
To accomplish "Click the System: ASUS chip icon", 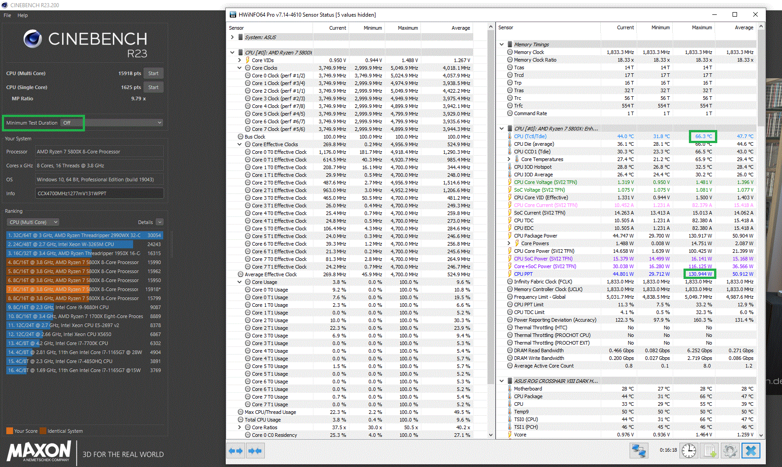I will tap(241, 37).
